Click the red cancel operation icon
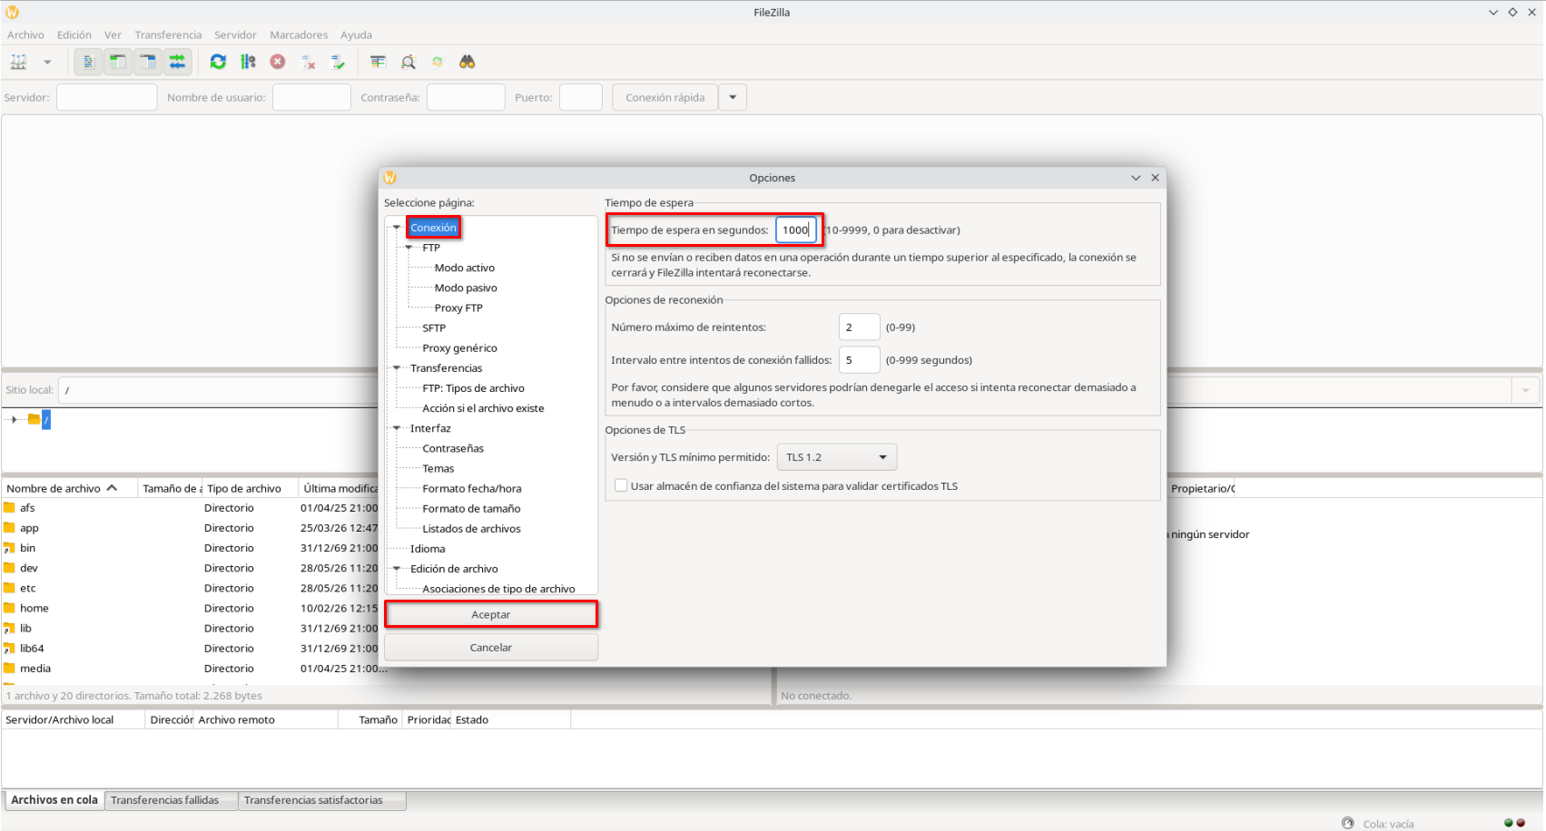 [278, 62]
